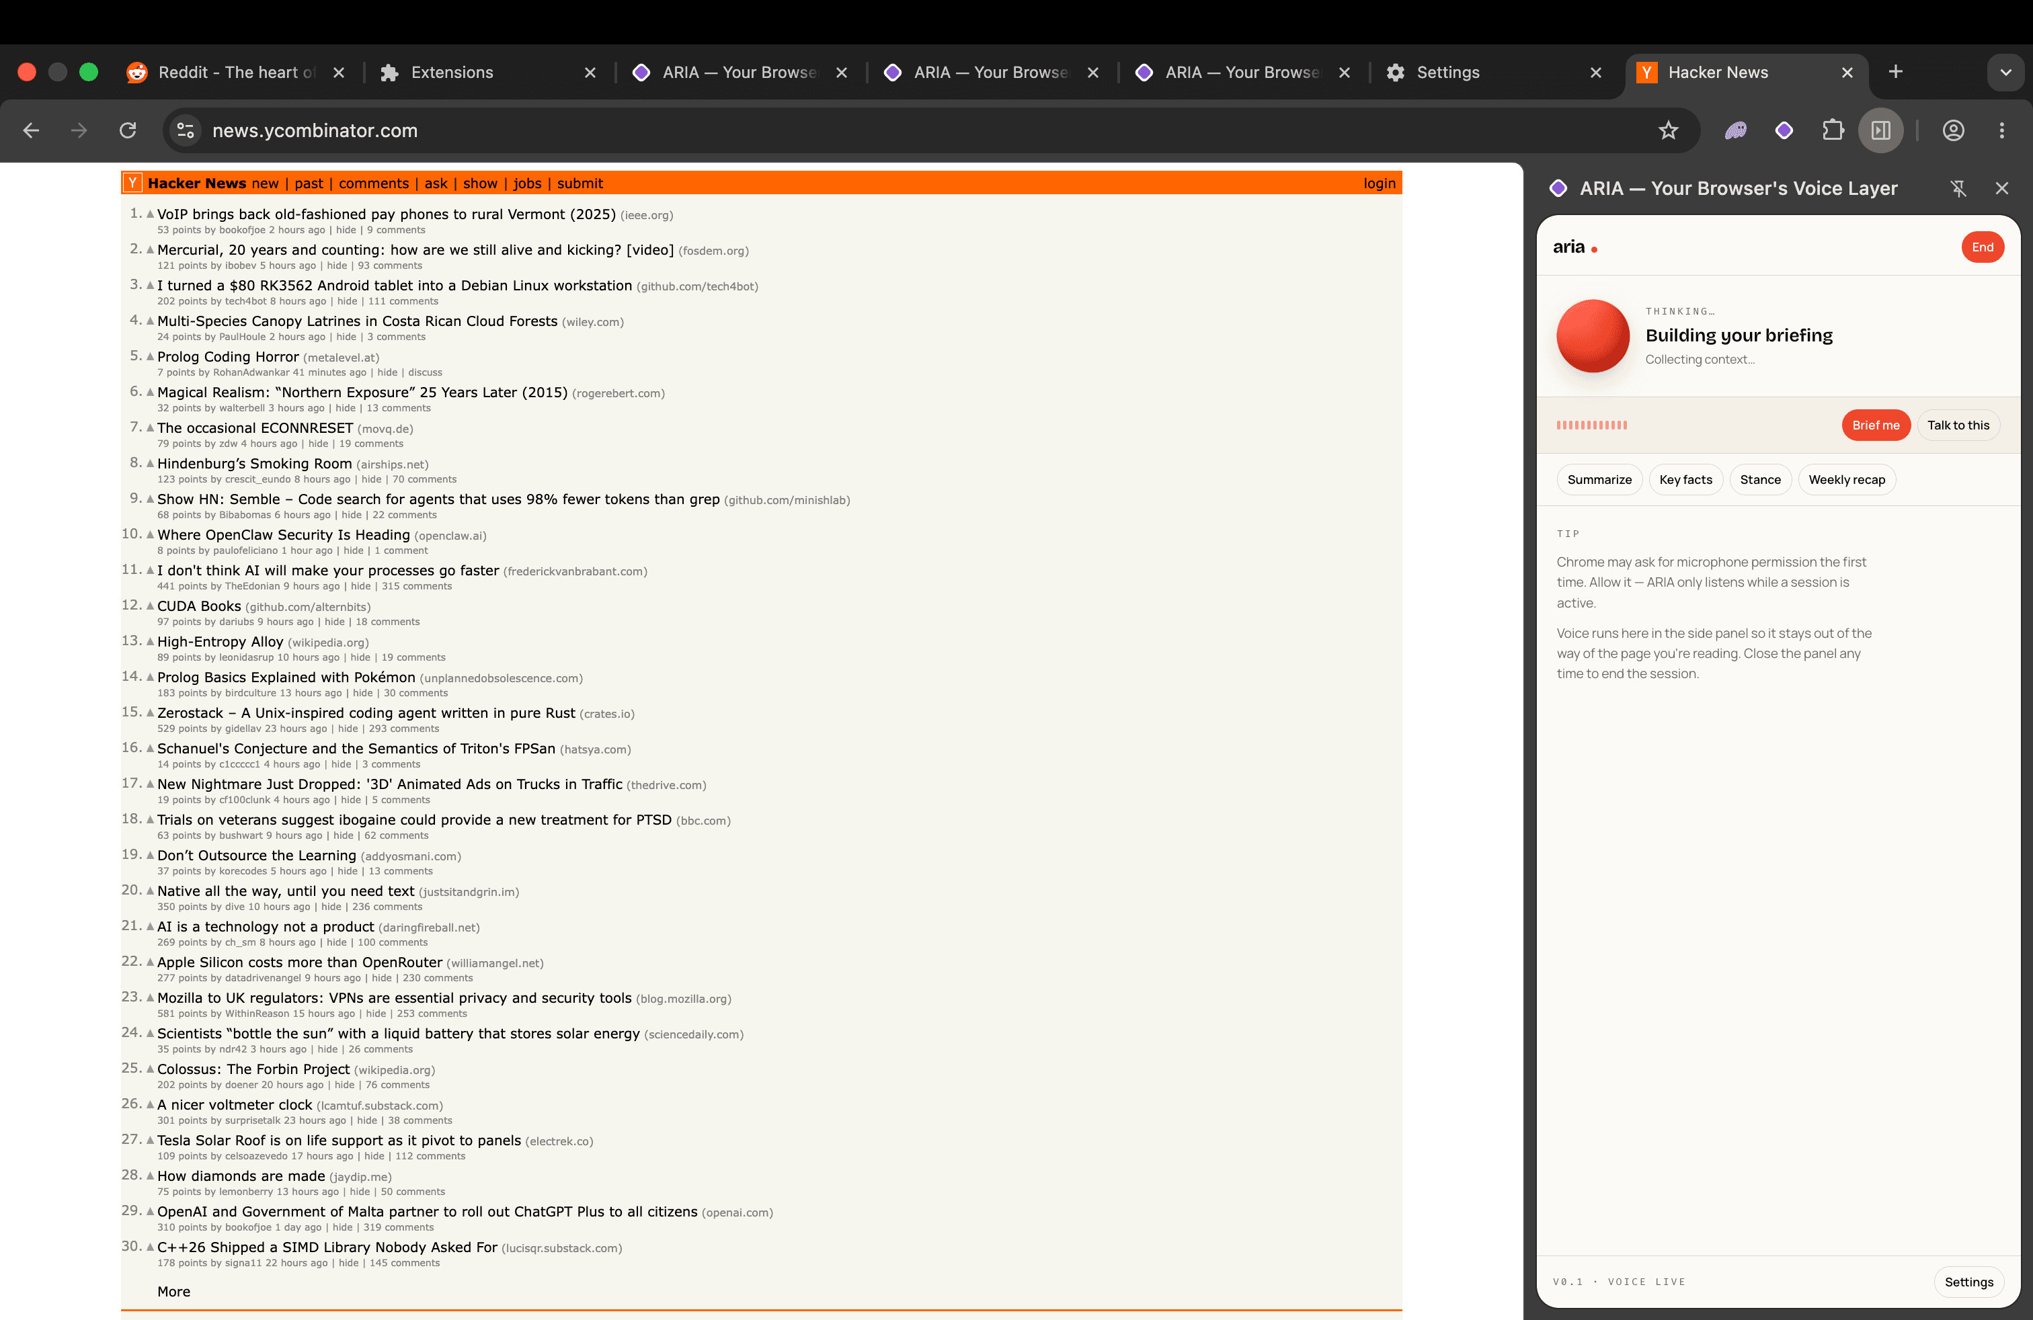This screenshot has height=1320, width=2033.
Task: Open 'The occasional ECONNRESET' story
Action: (x=255, y=427)
